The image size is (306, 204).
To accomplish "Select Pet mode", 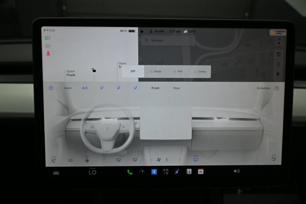I will (178, 72).
